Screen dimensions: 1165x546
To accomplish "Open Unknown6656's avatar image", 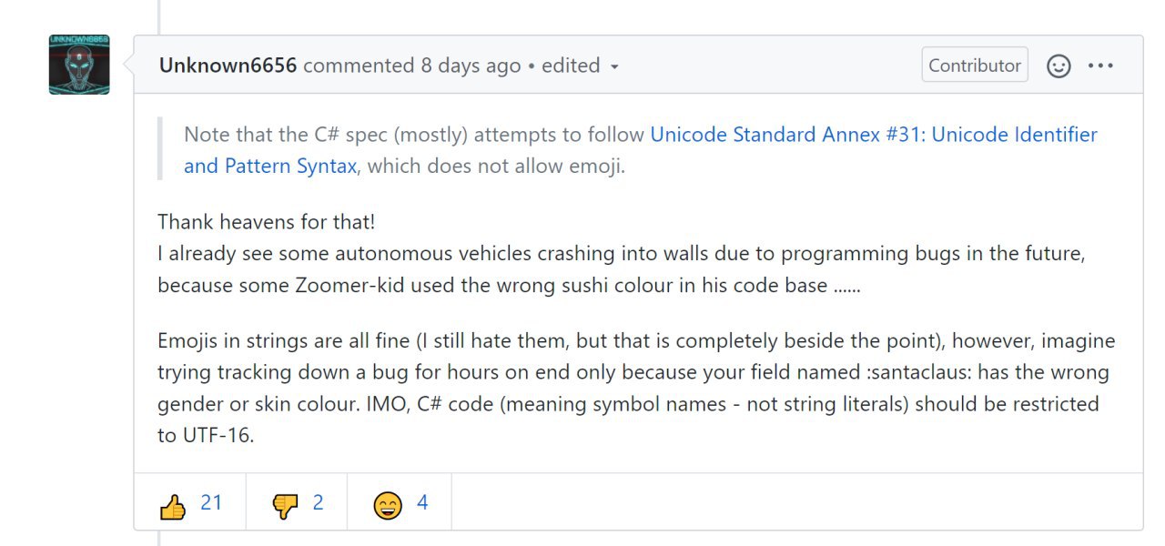I will 79,65.
